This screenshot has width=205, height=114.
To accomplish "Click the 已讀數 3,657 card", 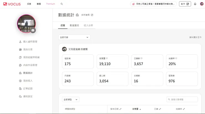I will [x=147, y=61].
